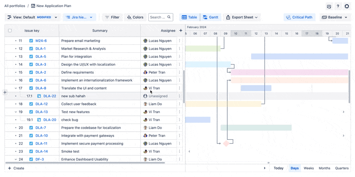Switch to the Gantt view tab

(210, 17)
